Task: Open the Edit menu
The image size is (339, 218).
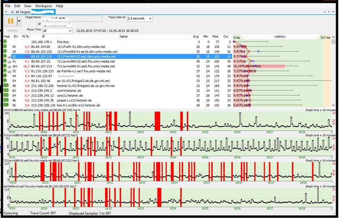Action: pos(17,6)
